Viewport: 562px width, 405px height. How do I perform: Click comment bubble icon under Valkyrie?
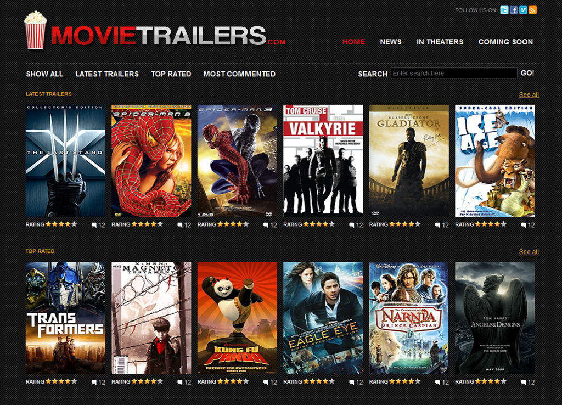coord(352,225)
